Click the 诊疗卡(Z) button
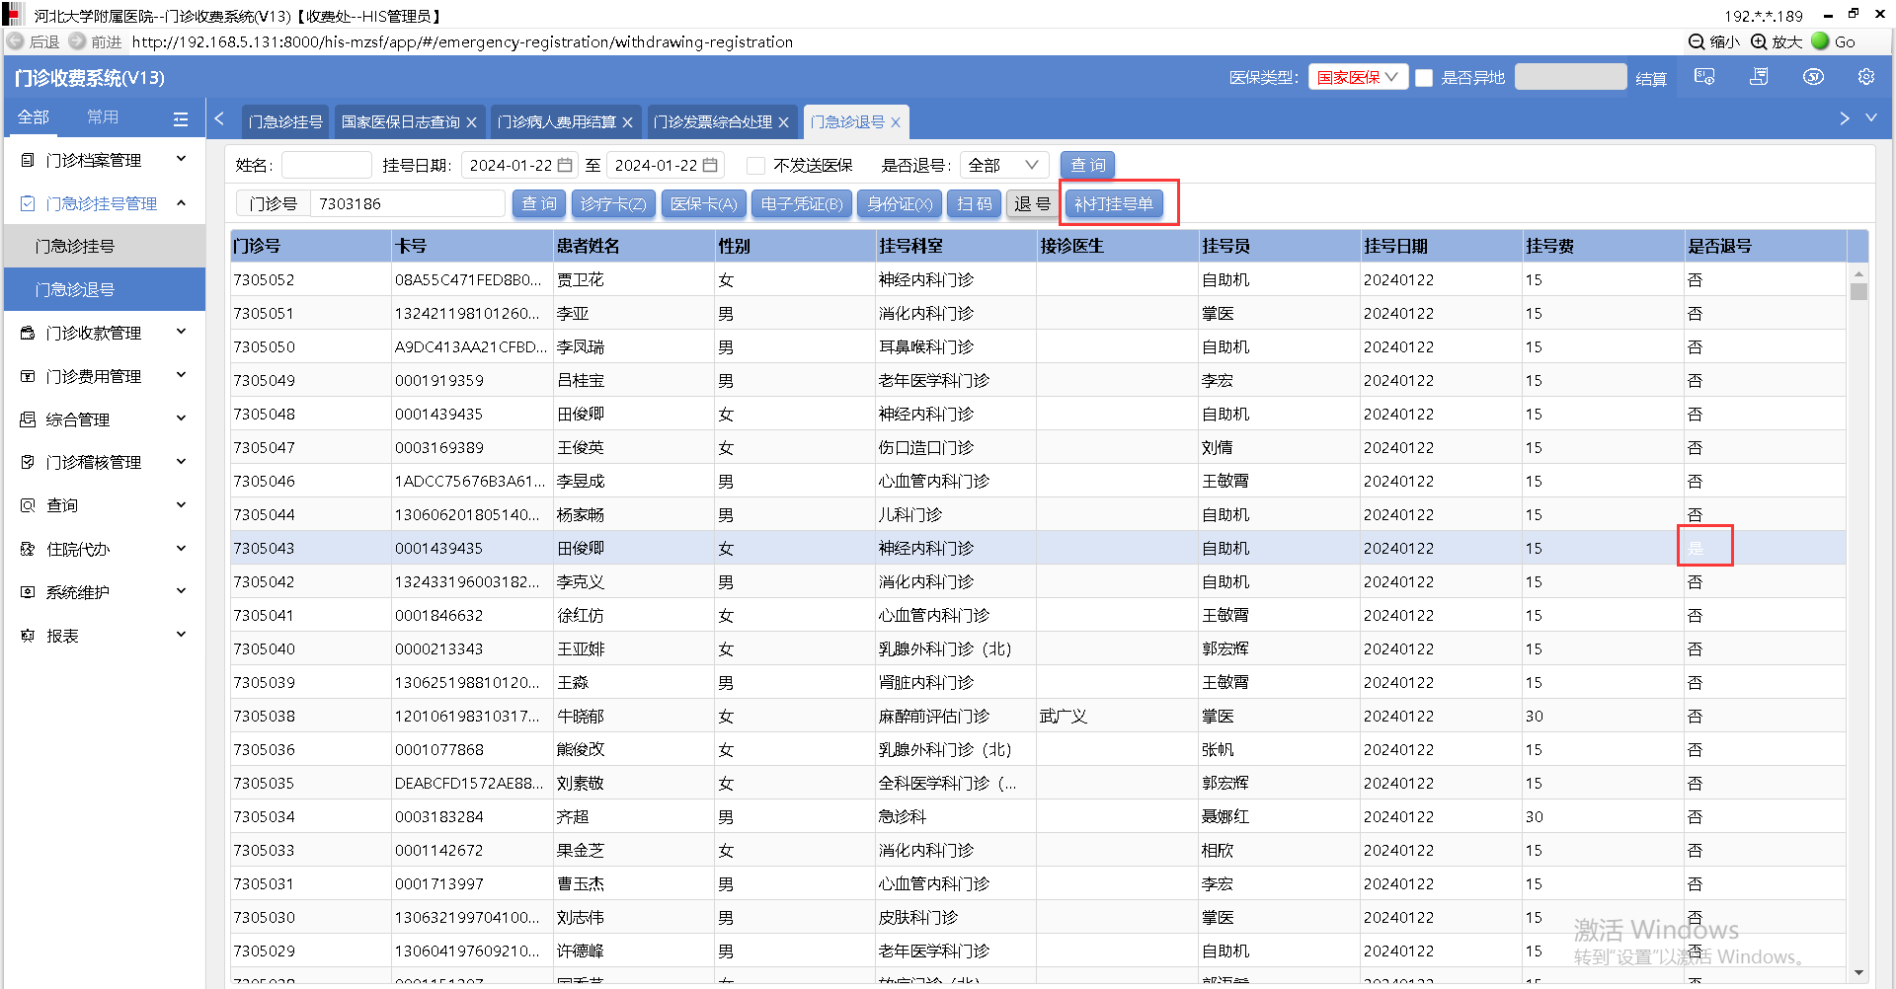Image resolution: width=1896 pixels, height=989 pixels. click(612, 203)
